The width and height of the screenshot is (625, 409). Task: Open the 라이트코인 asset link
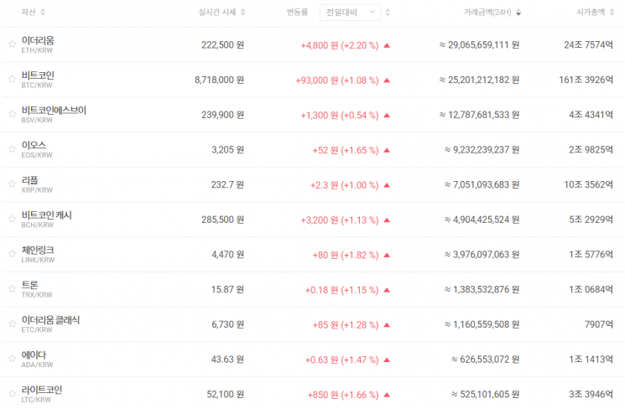pos(42,390)
